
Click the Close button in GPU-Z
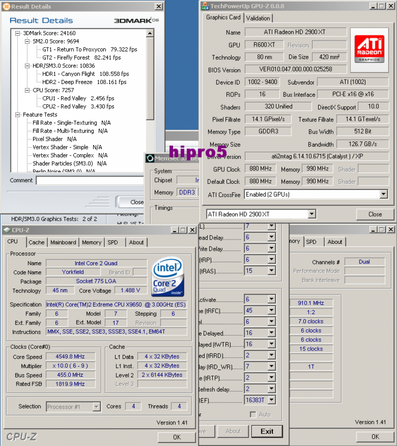click(375, 214)
